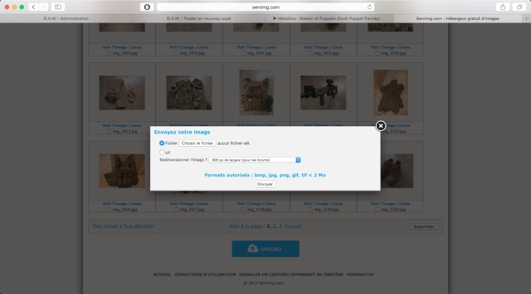Tick the img_1517.jpg checkbox
This screenshot has width=531, height=294.
(x=176, y=210)
